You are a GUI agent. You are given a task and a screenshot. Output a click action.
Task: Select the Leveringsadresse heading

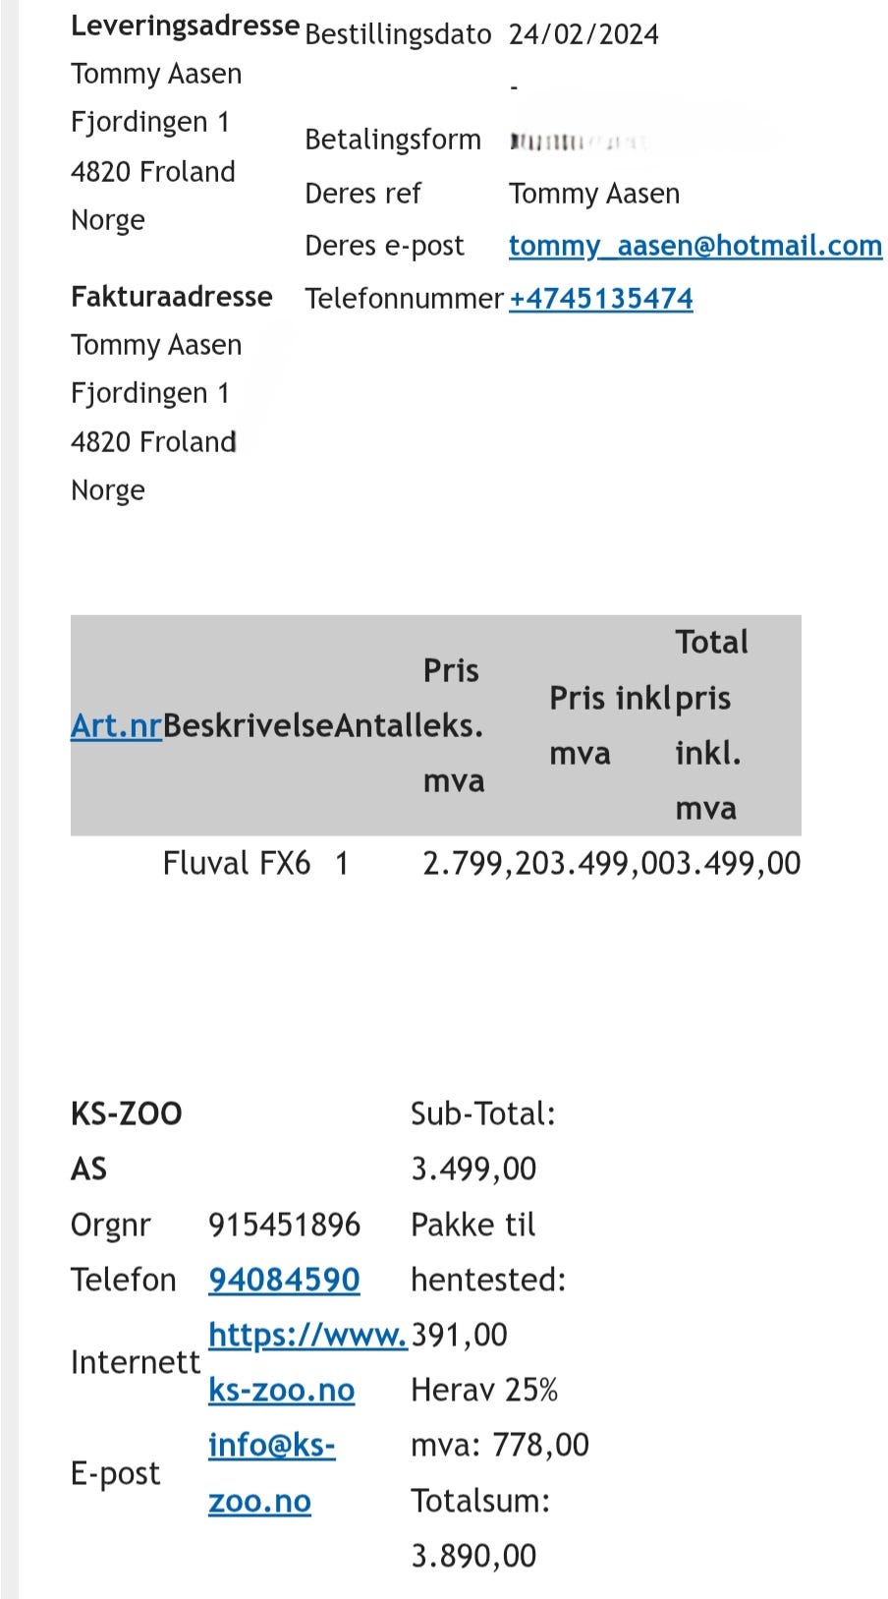click(x=185, y=27)
